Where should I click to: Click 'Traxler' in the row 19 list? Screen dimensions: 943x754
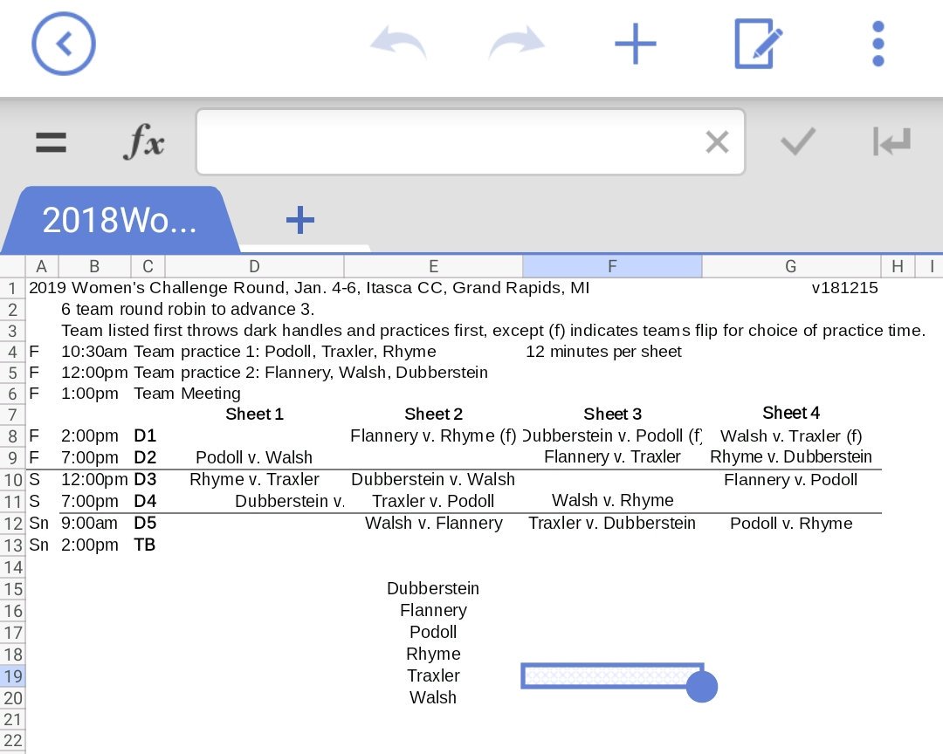tap(433, 675)
